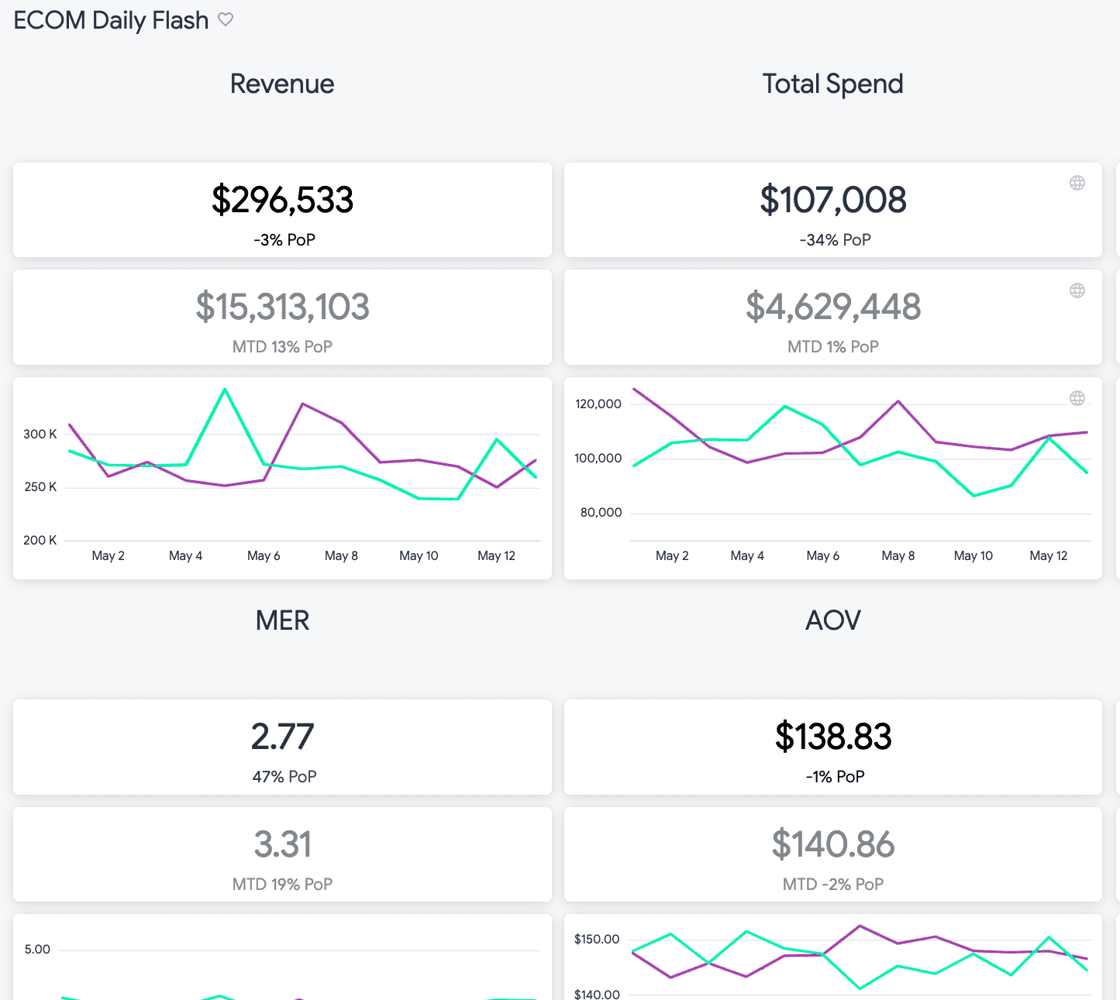Click May 6 on the Revenue chart axis
Screen dimensions: 1120x1000
[x=264, y=556]
